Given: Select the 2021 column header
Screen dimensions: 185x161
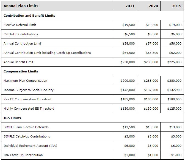Looking at the screenshot, I should pos(130,6).
